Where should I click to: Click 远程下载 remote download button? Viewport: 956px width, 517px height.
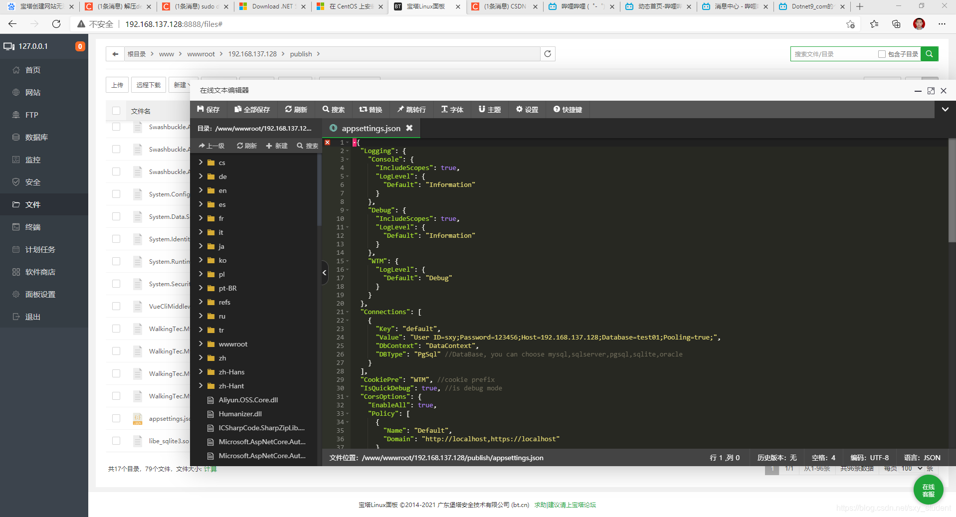tap(149, 85)
